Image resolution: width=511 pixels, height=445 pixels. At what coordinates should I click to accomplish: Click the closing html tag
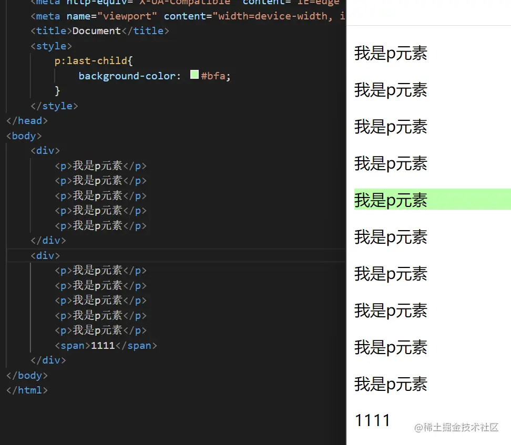click(x=27, y=390)
